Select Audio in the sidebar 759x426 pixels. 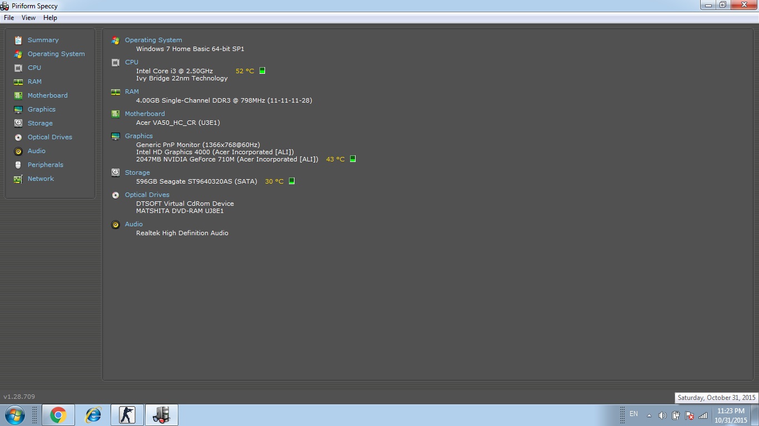pos(37,151)
